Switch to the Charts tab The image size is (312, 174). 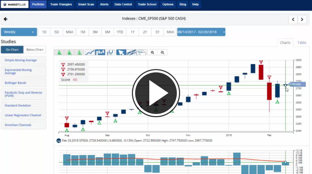pyautogui.click(x=285, y=43)
